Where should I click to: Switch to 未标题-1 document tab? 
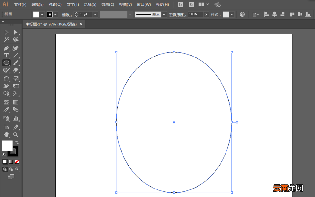click(x=51, y=24)
